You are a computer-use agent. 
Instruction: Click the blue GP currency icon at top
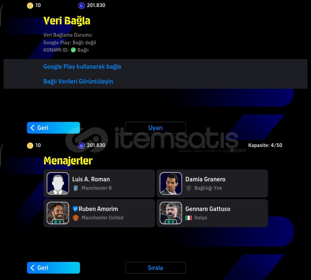[x=81, y=5]
